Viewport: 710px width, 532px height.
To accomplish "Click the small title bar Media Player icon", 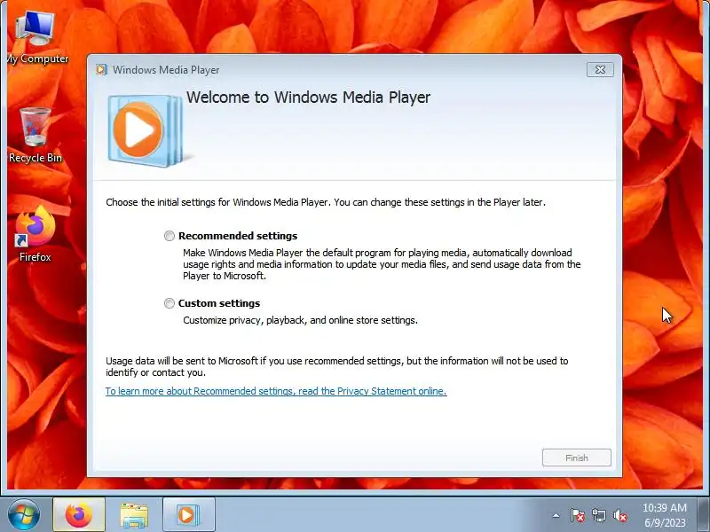I will 101,70.
